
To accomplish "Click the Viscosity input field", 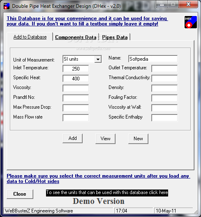I will pos(76,88).
